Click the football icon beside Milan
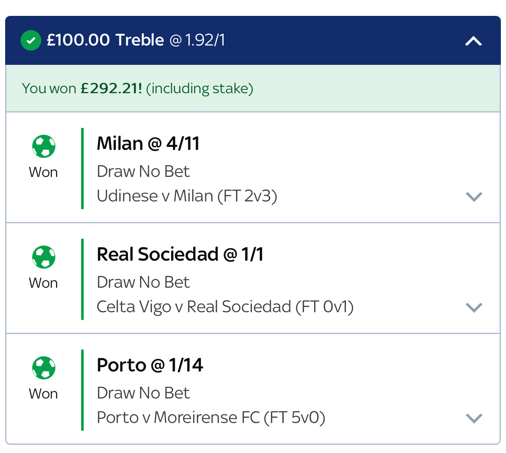 coord(44,146)
